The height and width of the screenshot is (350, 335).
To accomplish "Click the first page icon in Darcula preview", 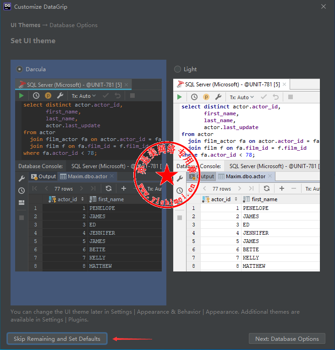I will (x=34, y=188).
